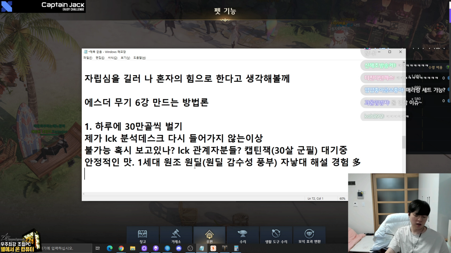Open OBS Studio from the taskbar

190,248
